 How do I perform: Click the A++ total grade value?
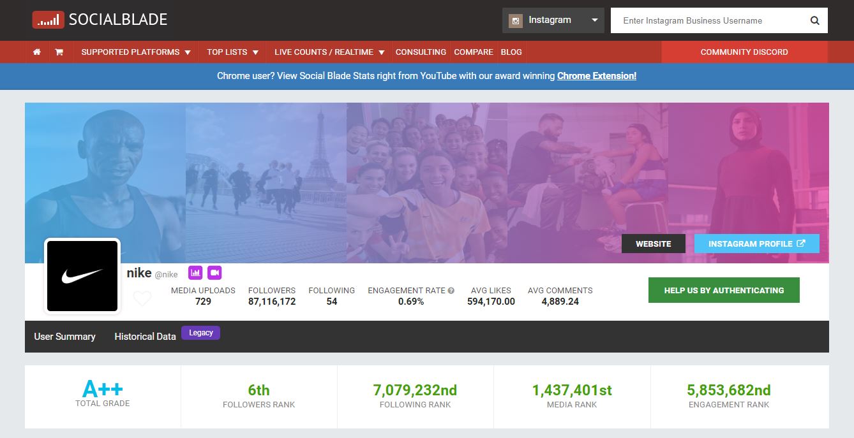coord(103,389)
